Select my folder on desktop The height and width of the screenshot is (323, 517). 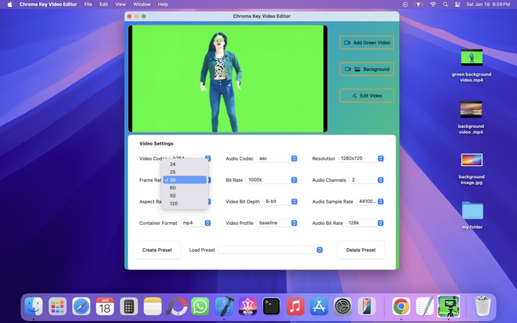[x=472, y=215]
